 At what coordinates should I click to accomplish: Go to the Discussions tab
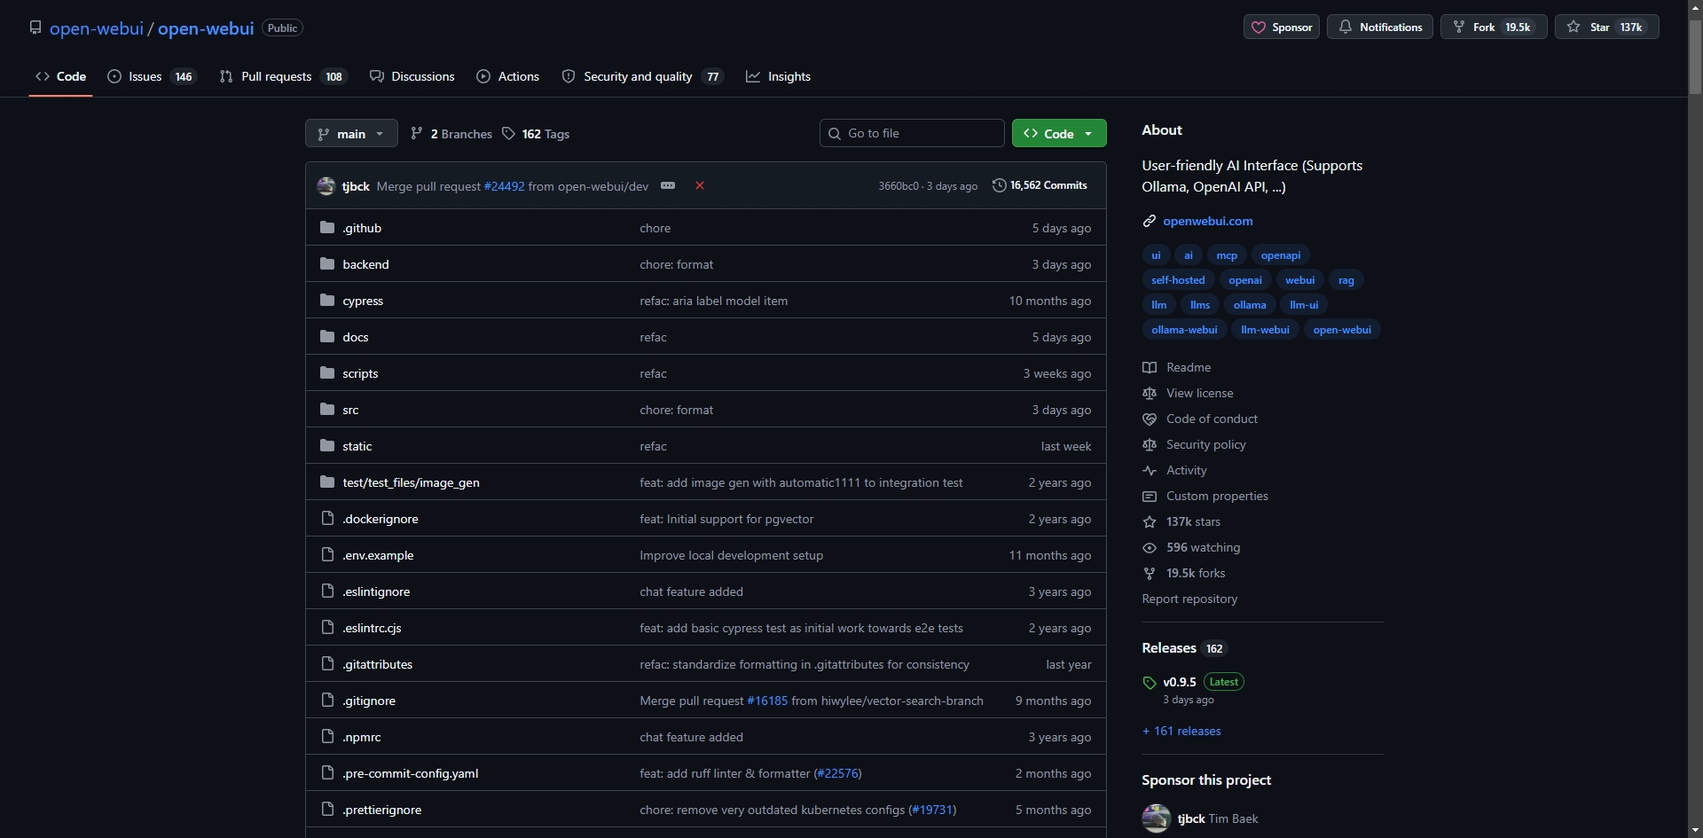click(x=412, y=76)
